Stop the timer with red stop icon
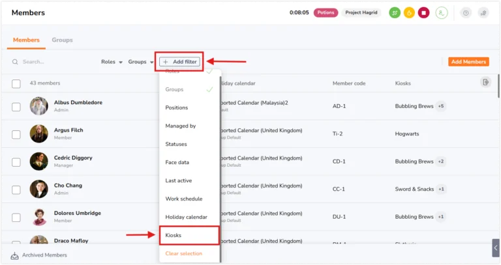The width and height of the screenshot is (501, 265). 423,13
